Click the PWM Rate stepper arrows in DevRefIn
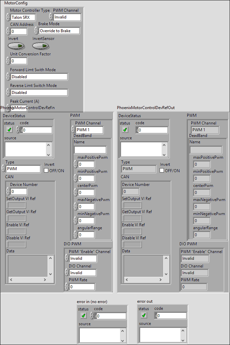230x345 pixels. pos(67,287)
